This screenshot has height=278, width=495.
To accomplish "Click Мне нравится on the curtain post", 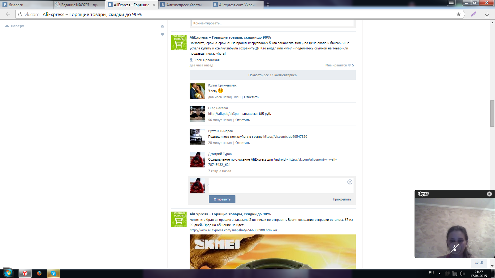I will pos(336,65).
